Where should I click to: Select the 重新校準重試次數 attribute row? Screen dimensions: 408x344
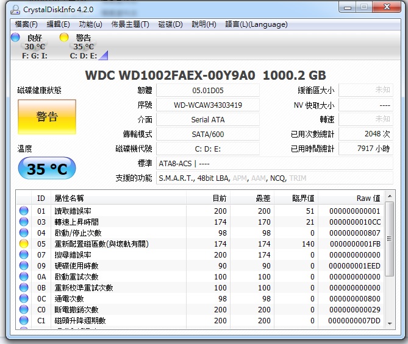200,287
